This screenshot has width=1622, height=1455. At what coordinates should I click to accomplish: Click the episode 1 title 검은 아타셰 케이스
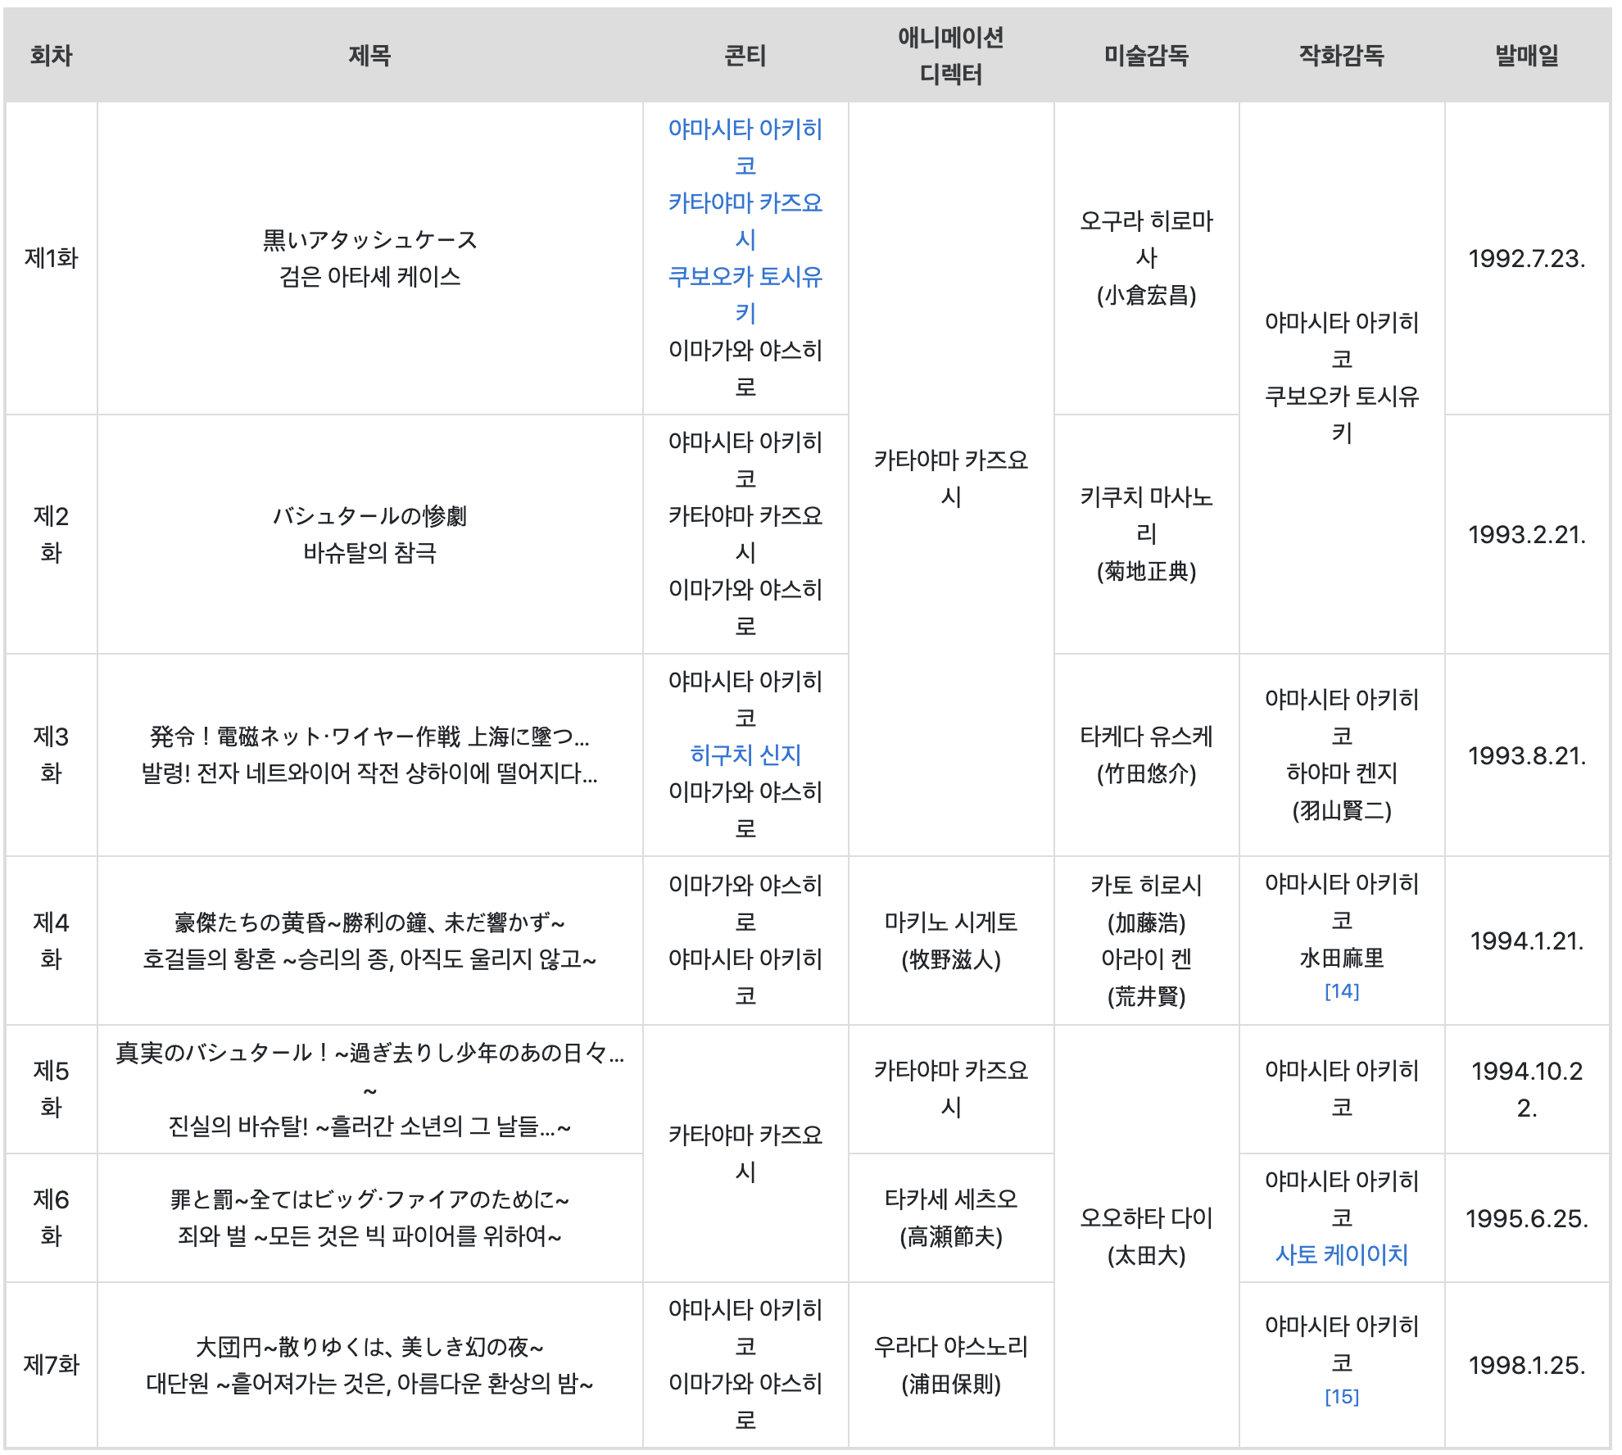[x=369, y=277]
